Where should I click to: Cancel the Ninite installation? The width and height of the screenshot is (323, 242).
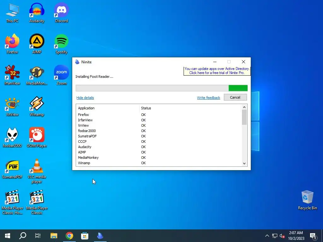click(235, 97)
